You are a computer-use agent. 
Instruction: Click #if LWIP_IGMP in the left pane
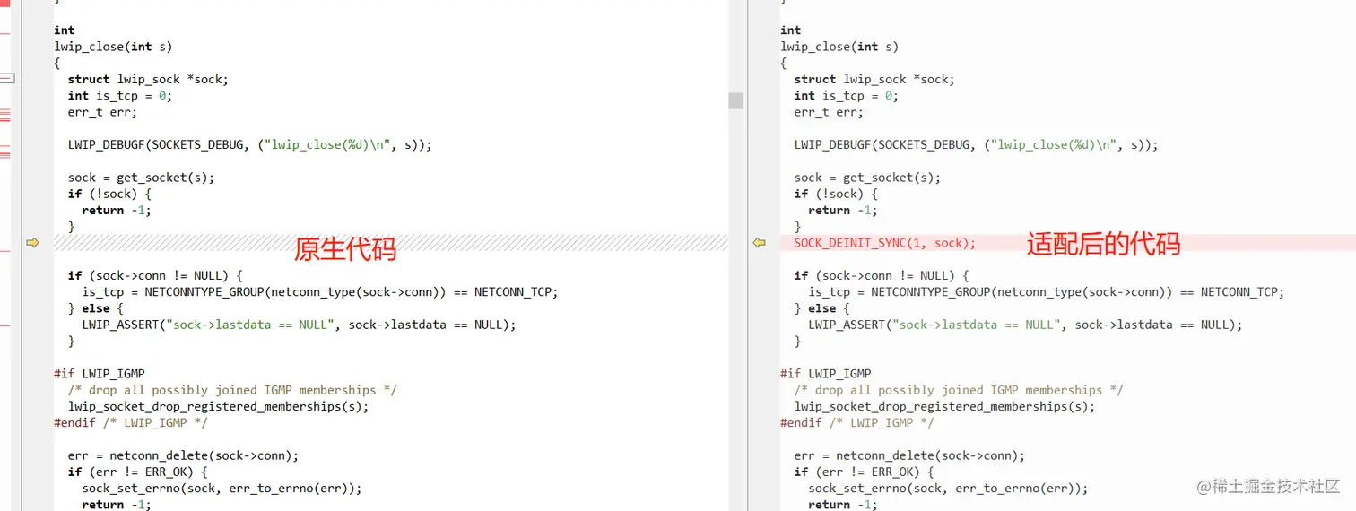pos(100,374)
